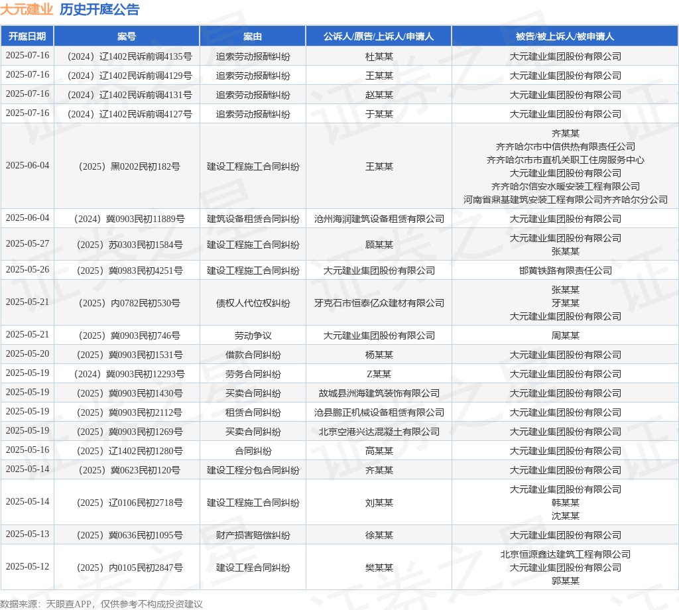Viewport: 679px width, 610px height.
Task: Select the 开庭日期 column header
Action: tap(27, 36)
